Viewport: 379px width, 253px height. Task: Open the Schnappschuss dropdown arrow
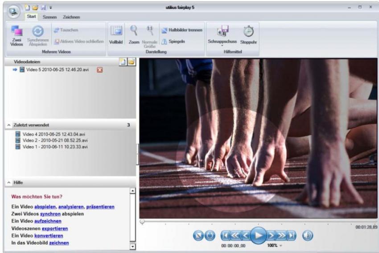[222, 46]
